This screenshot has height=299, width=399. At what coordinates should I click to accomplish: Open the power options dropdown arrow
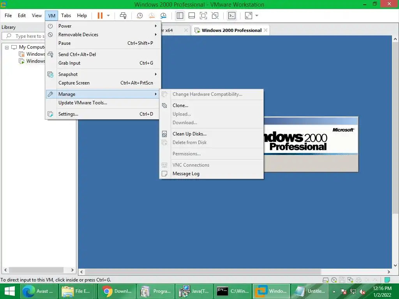click(x=108, y=16)
